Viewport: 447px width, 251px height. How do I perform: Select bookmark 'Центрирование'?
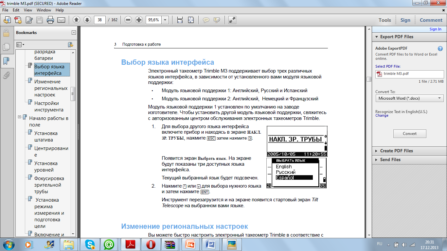(51, 152)
